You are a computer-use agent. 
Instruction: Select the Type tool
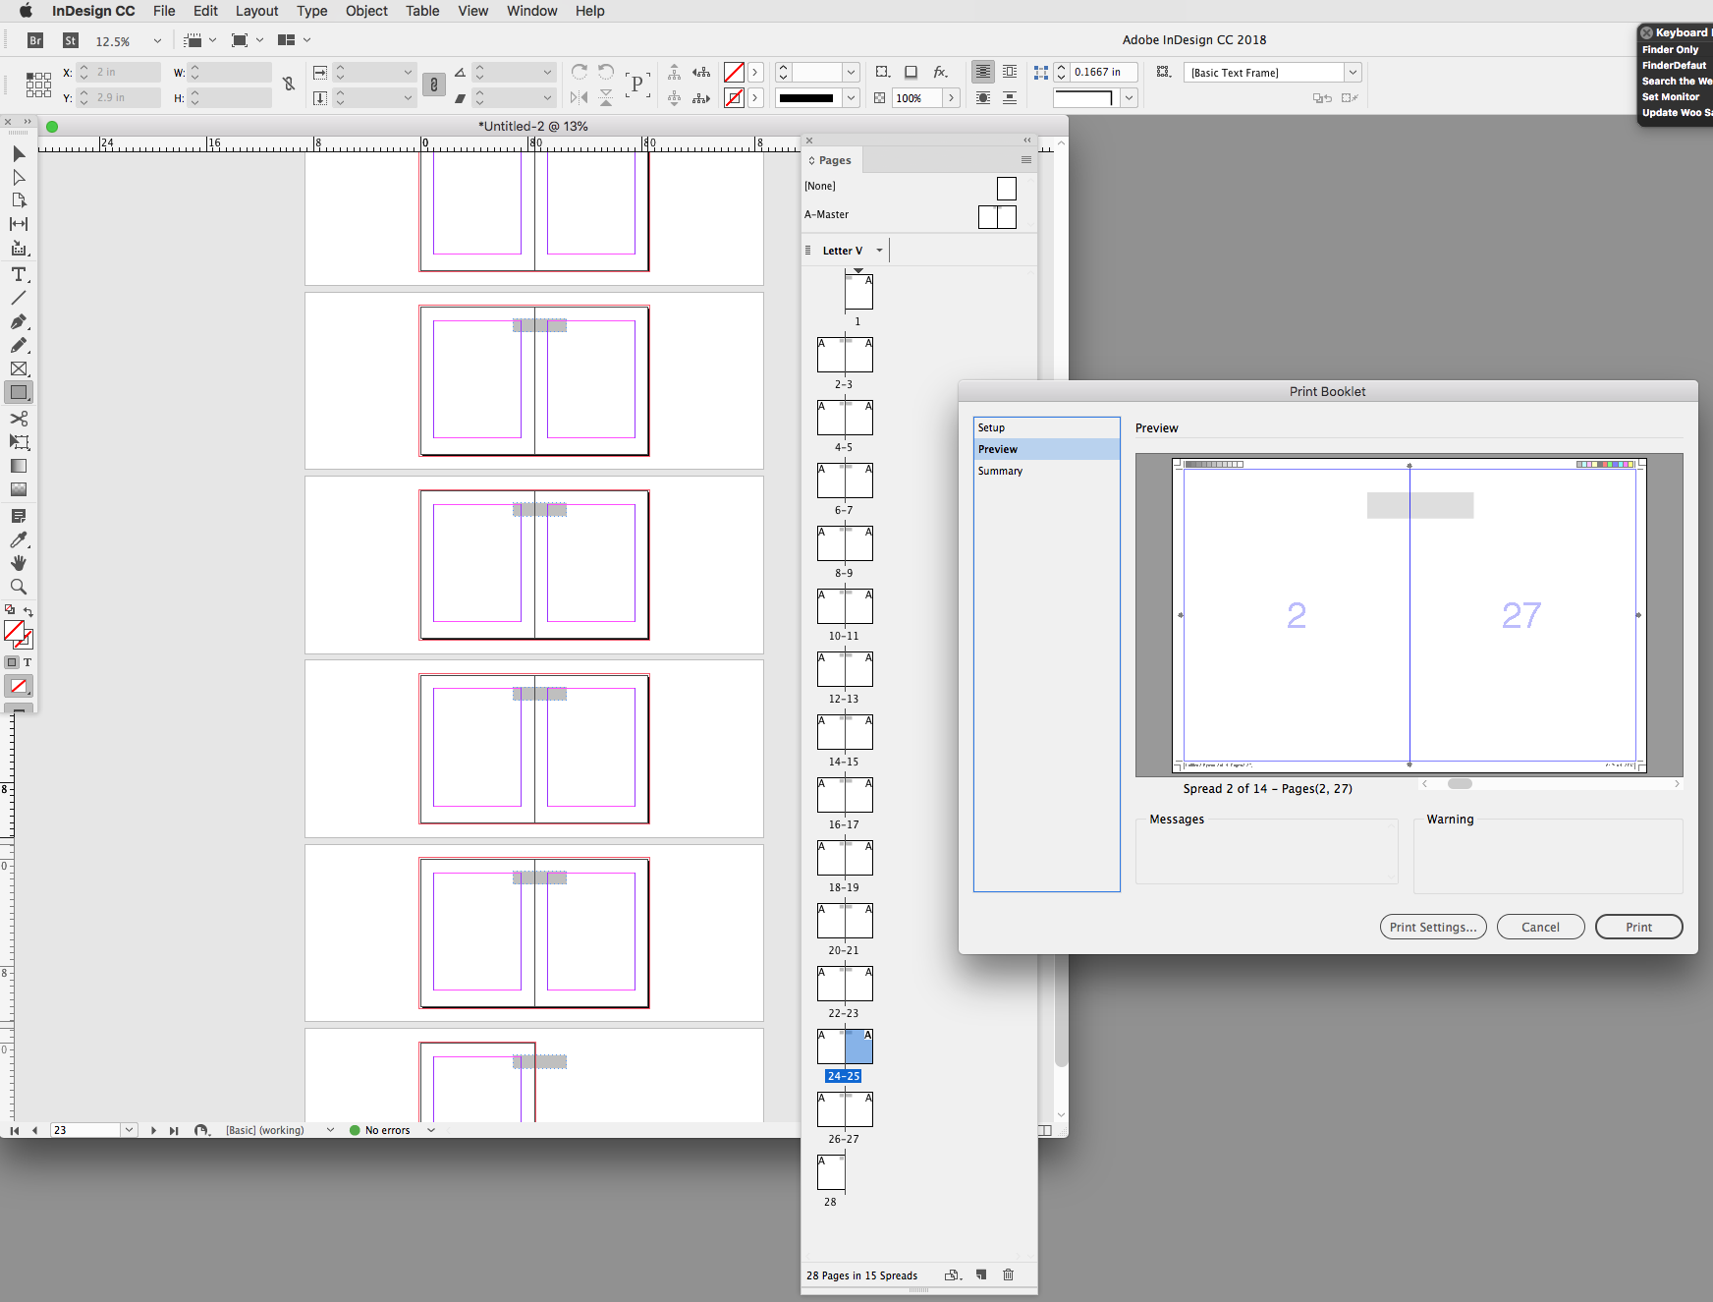click(x=19, y=274)
